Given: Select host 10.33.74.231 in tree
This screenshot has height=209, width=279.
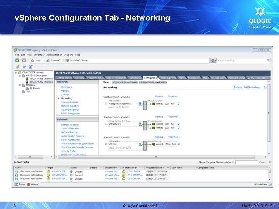Looking at the screenshot, I should [41, 79].
